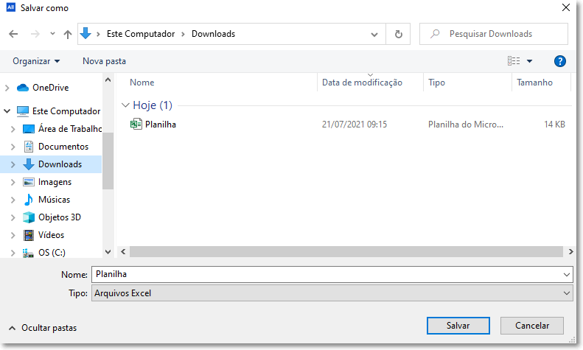Click the Cancelar button
The width and height of the screenshot is (583, 350).
[531, 325]
